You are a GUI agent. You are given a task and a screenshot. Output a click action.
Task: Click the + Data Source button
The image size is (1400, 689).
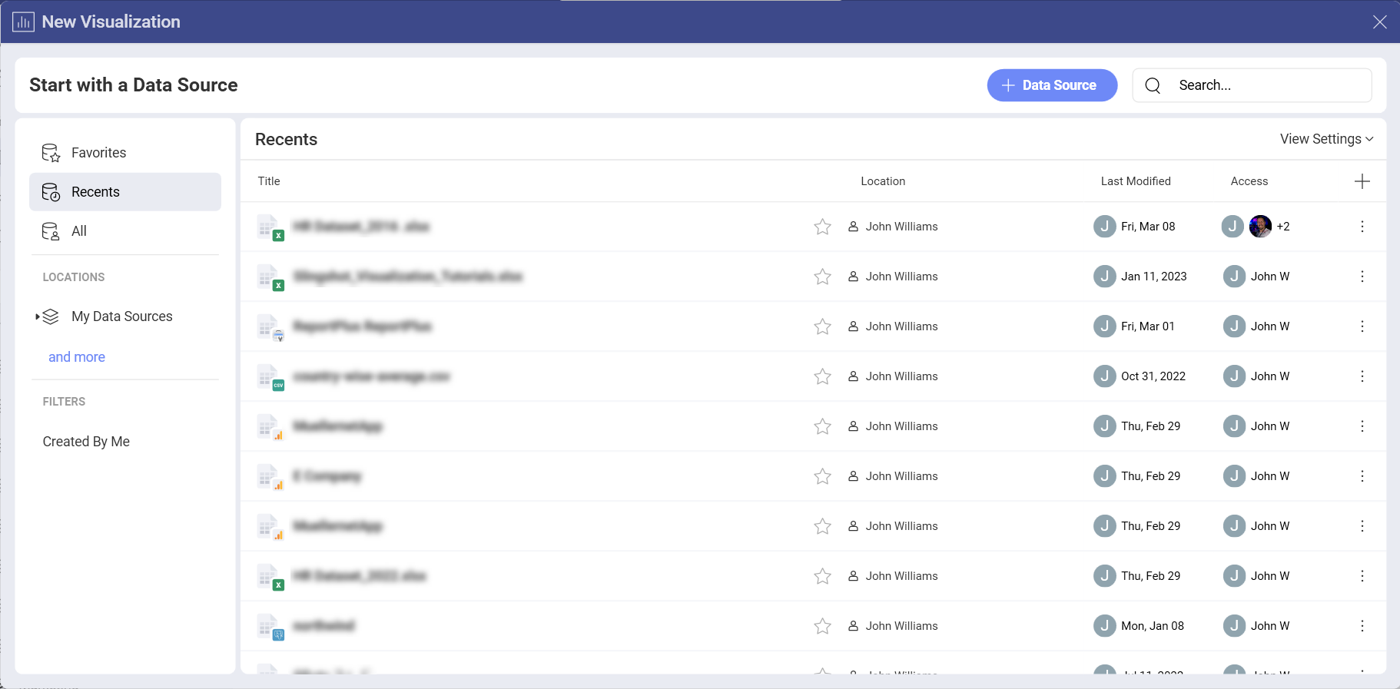click(x=1052, y=85)
